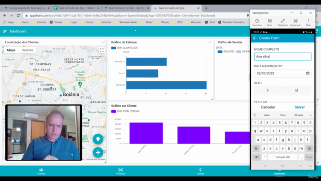Click the S20 PLUS bar in stock chart

tap(166, 85)
